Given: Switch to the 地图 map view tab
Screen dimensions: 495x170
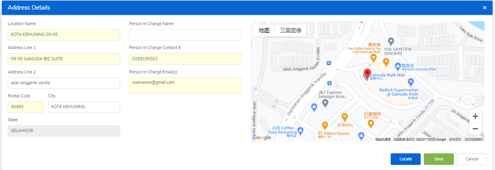Looking at the screenshot, I should pos(264,30).
